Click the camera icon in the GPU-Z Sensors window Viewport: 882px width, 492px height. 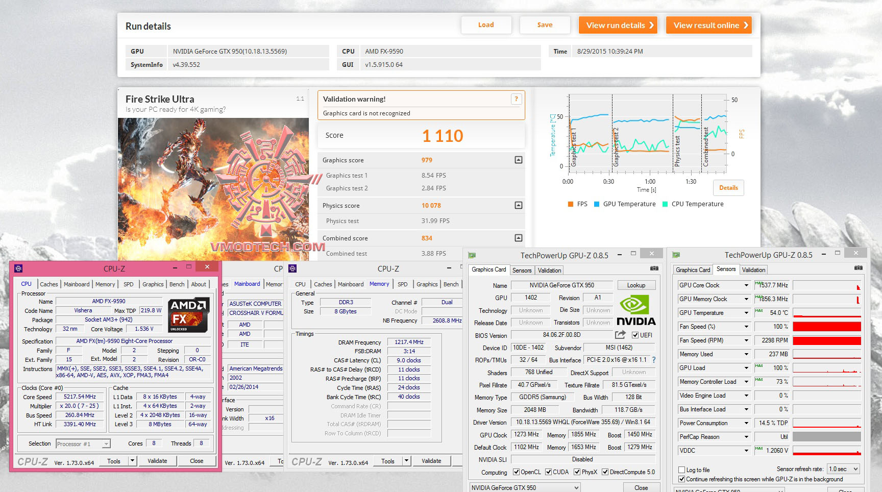859,268
